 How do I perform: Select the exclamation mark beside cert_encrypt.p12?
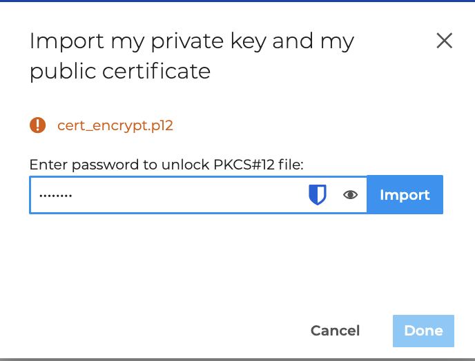pyautogui.click(x=37, y=125)
